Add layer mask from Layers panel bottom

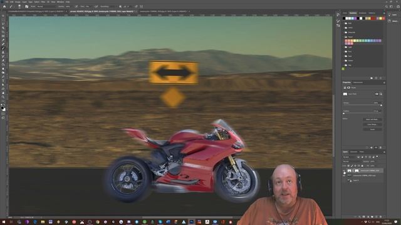[364, 217]
